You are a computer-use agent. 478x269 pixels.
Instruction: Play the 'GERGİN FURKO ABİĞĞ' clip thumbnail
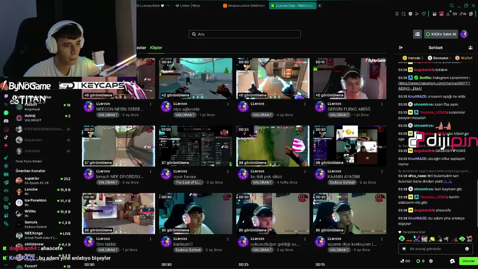(350, 78)
